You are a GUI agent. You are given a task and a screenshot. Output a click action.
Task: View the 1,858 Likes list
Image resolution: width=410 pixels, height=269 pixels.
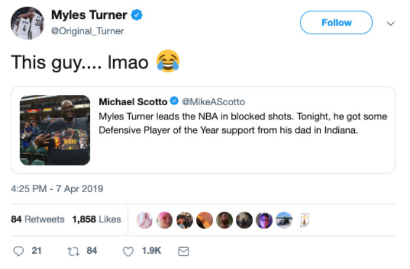coord(97,219)
